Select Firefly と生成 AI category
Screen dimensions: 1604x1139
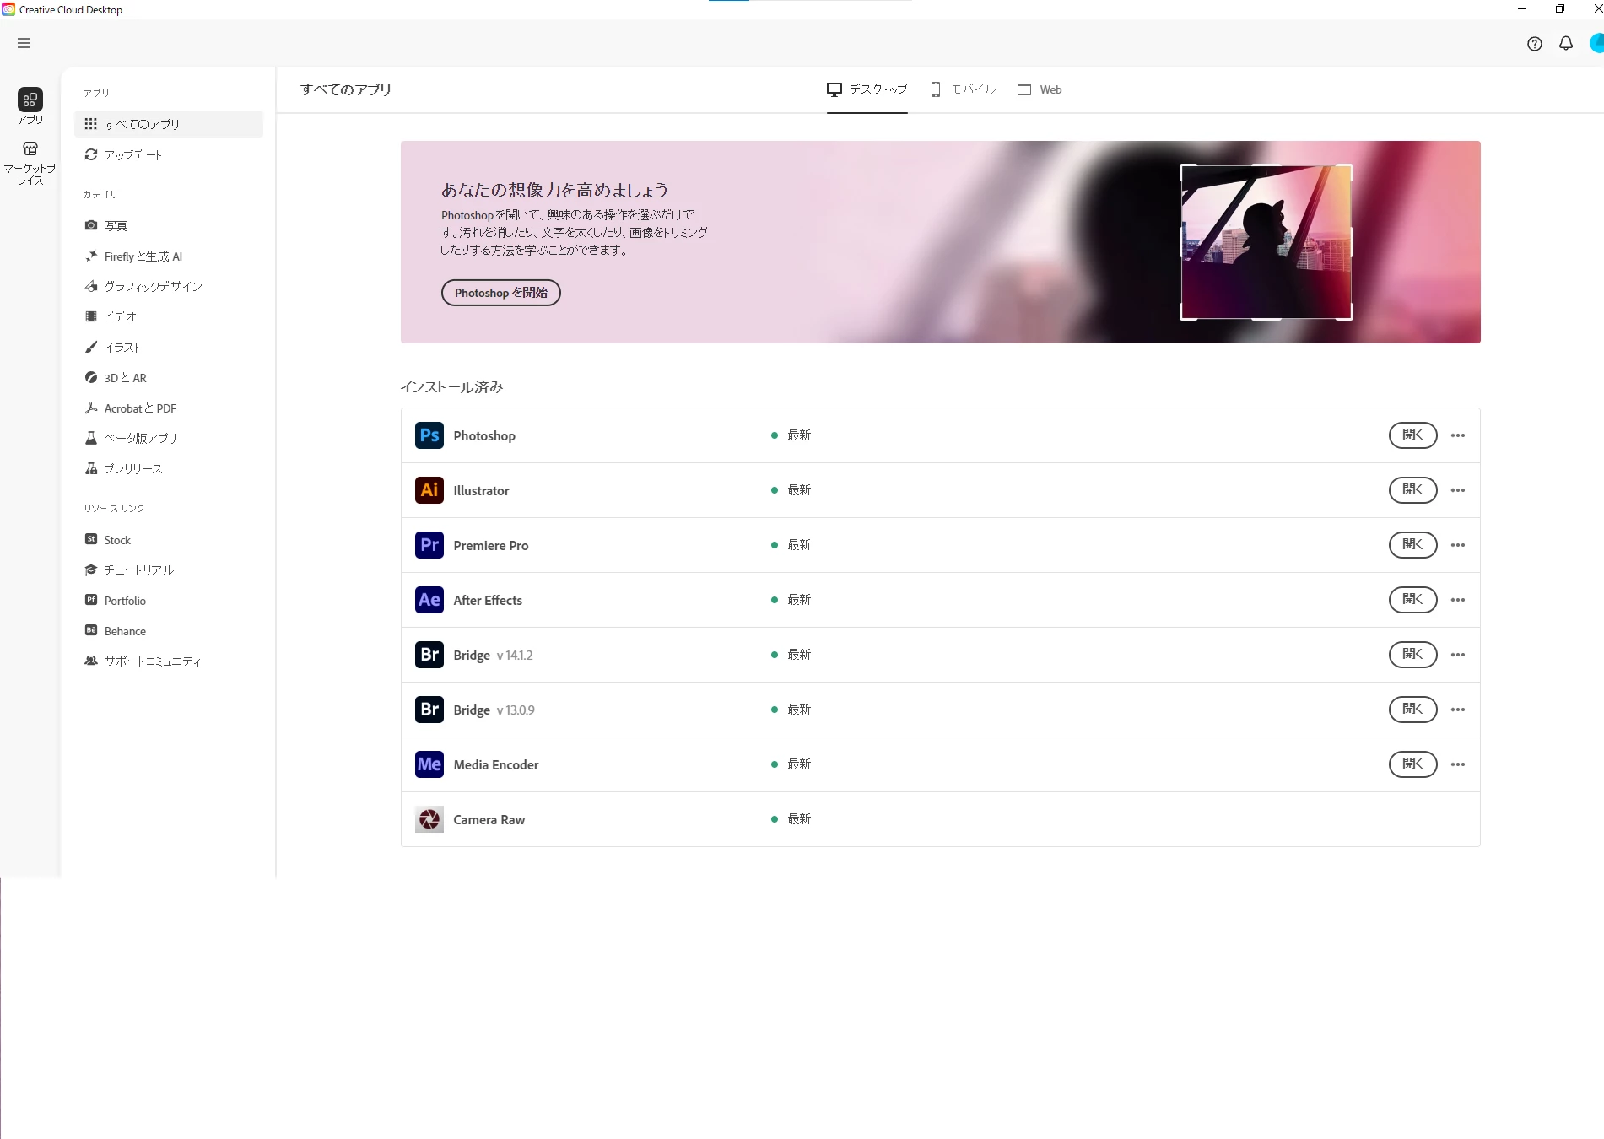169,256
